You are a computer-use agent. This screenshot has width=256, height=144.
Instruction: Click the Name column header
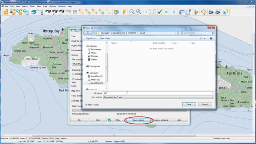[114, 43]
